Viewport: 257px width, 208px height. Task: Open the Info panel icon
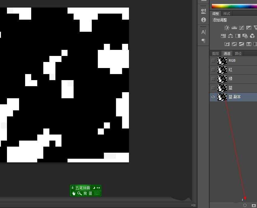[203, 20]
